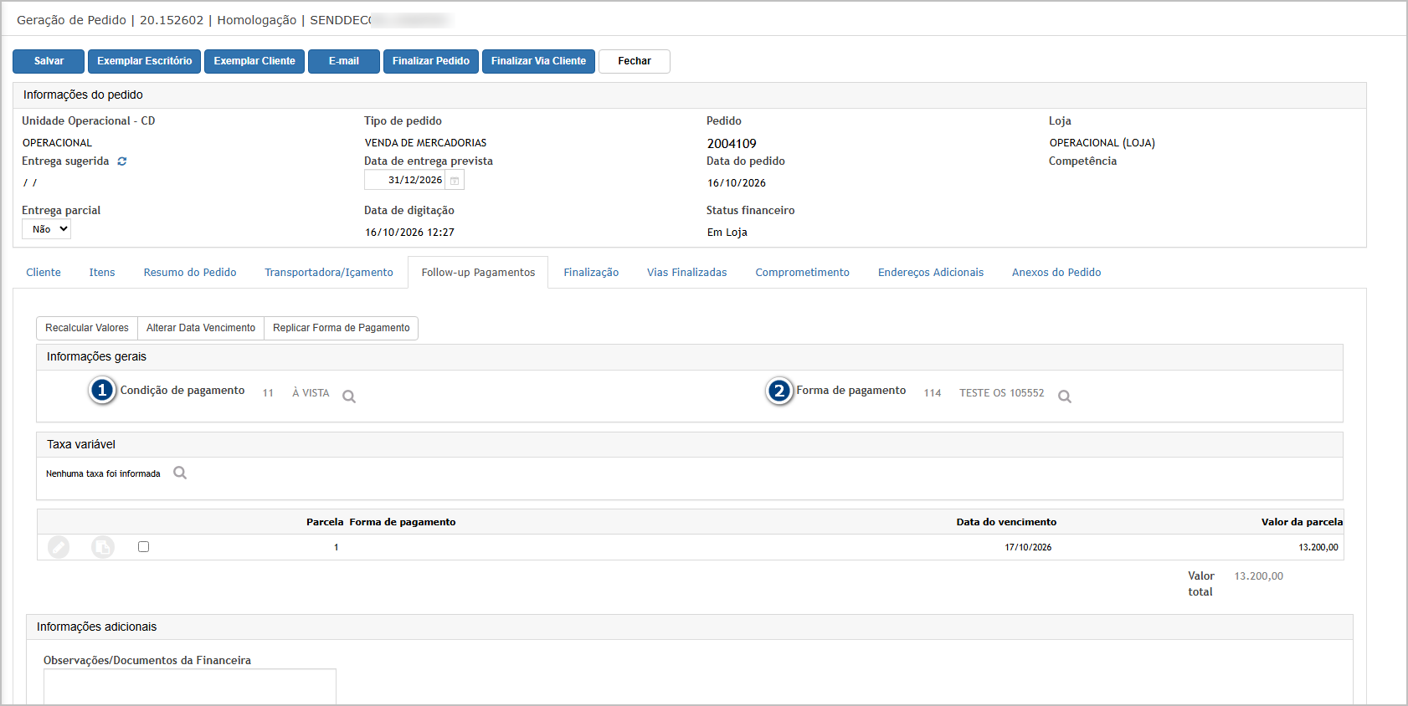Click Finalizar Pedido button

pos(431,61)
